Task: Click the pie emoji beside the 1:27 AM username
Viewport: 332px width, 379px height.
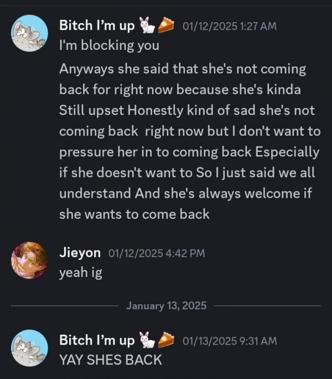Action: click(x=166, y=25)
